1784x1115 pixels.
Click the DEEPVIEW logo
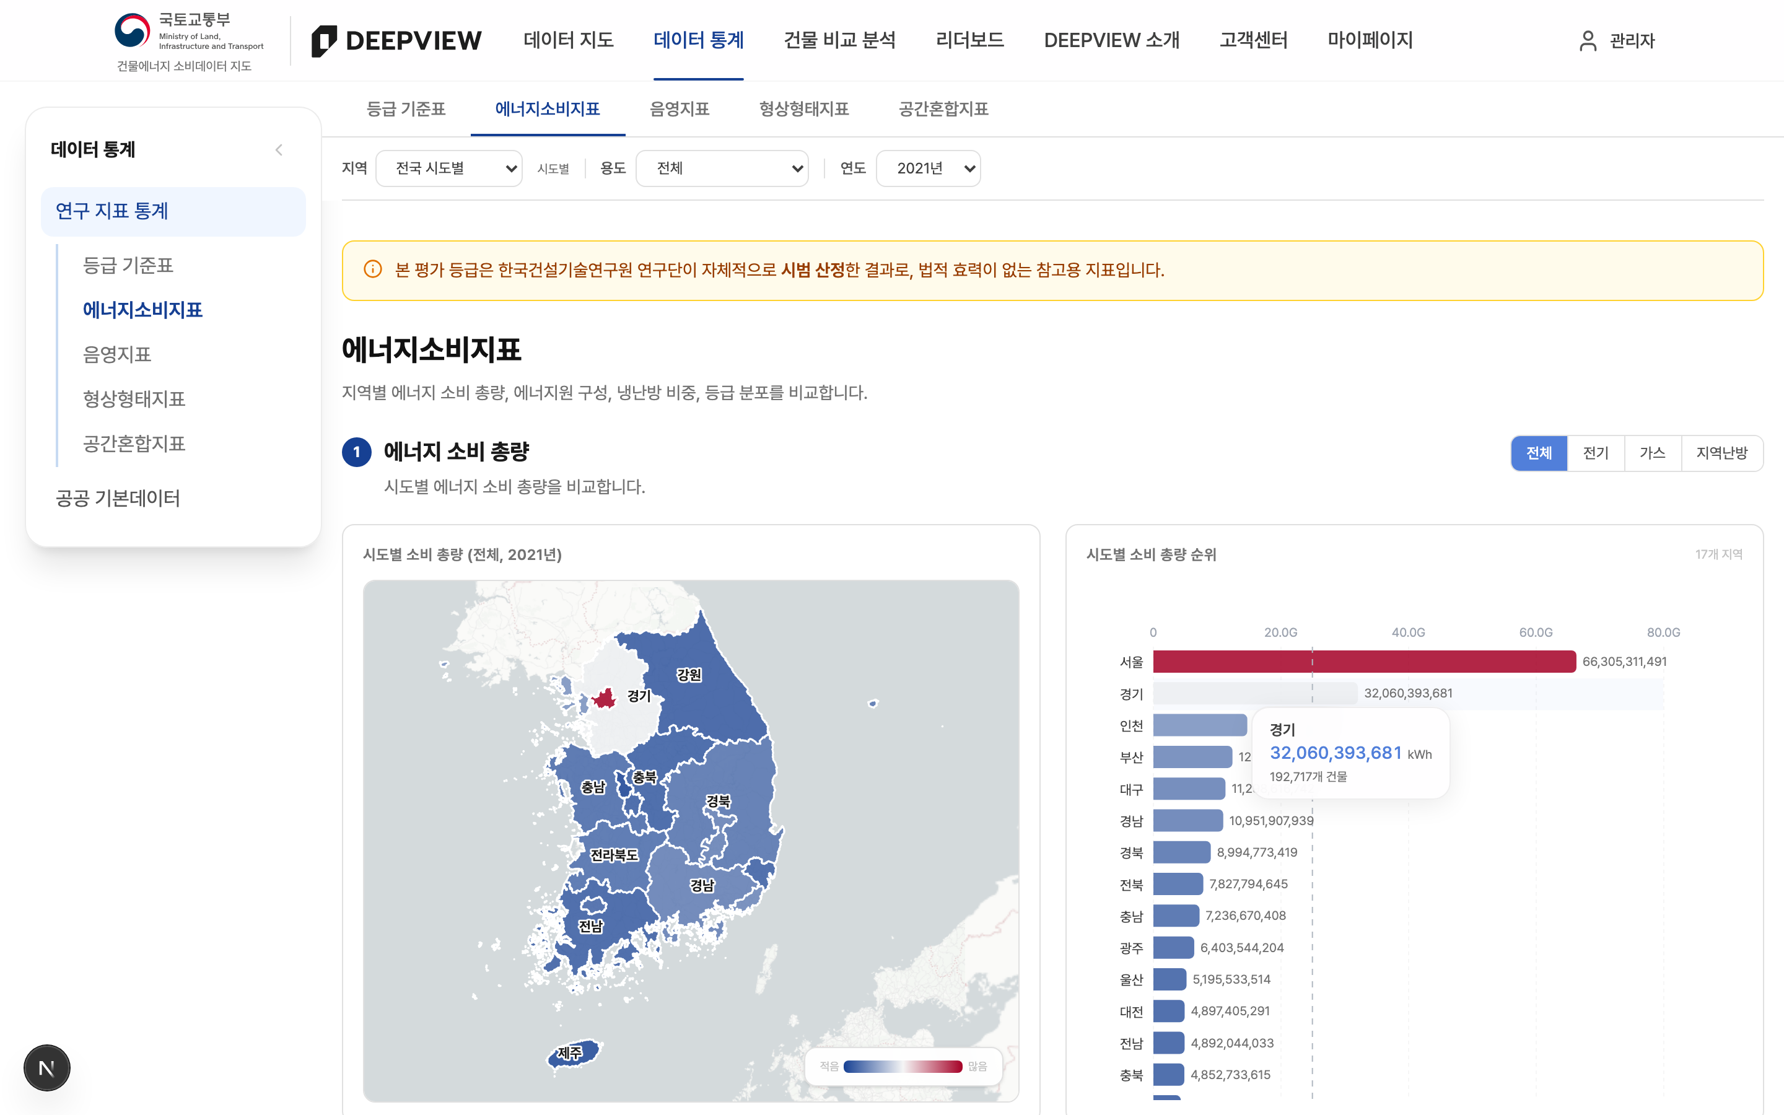(396, 40)
